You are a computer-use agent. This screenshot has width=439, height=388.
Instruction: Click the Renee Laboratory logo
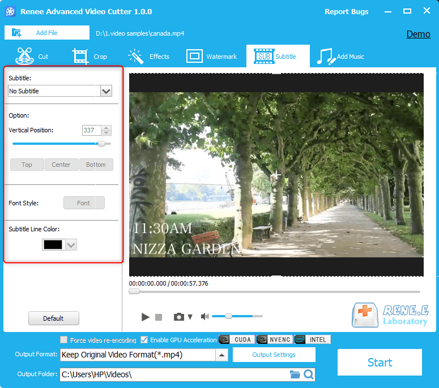[x=390, y=315]
